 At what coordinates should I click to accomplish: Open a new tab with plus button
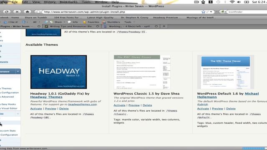pyautogui.click(x=164, y=26)
